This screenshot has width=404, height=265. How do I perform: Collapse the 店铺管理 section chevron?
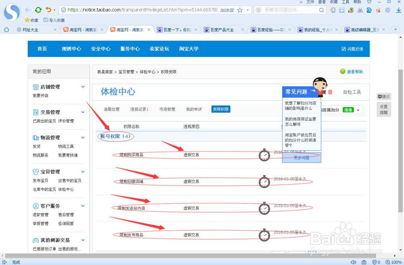pyautogui.click(x=83, y=87)
